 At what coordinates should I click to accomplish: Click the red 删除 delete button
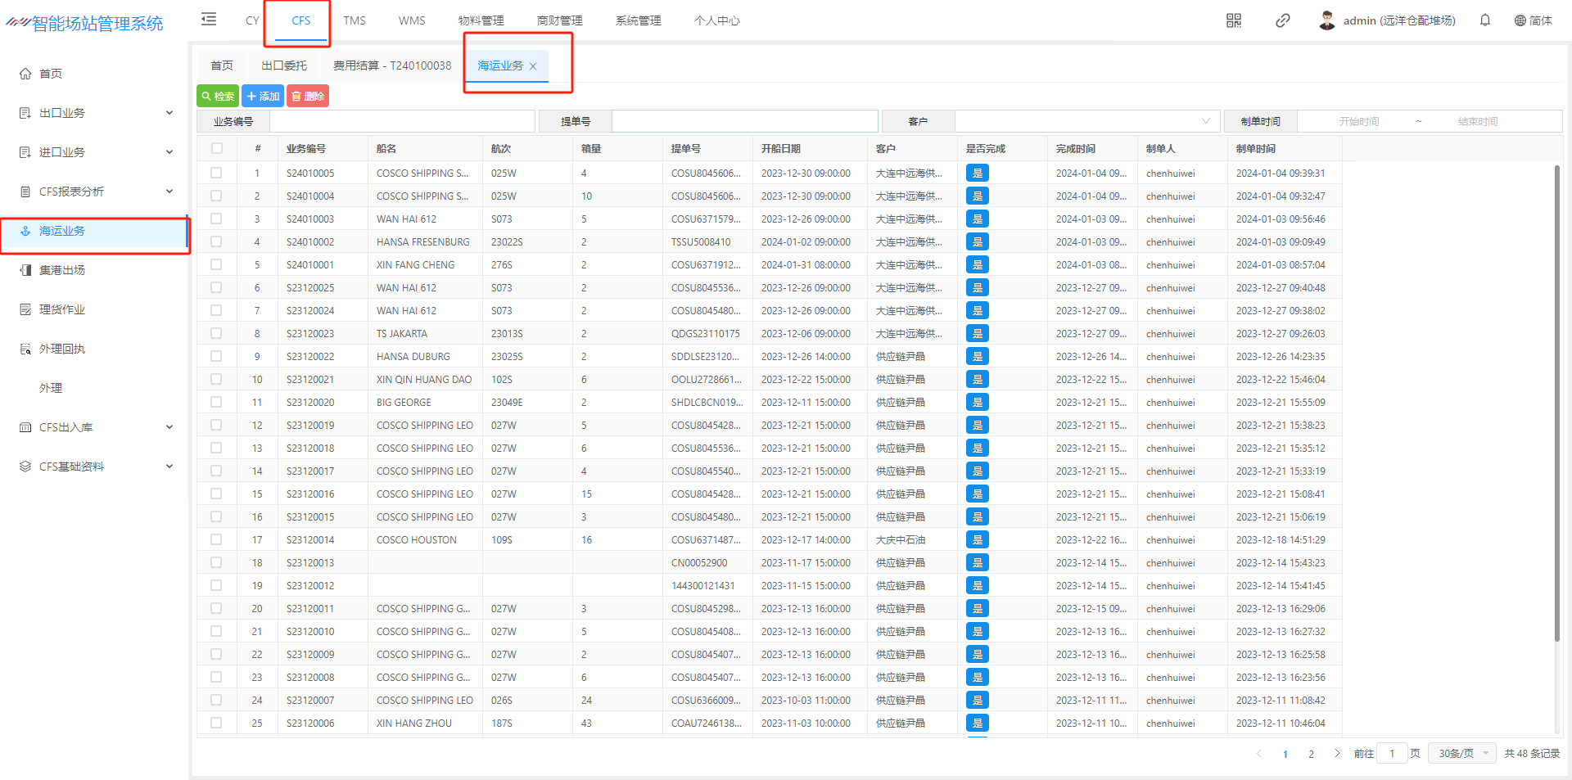(308, 97)
